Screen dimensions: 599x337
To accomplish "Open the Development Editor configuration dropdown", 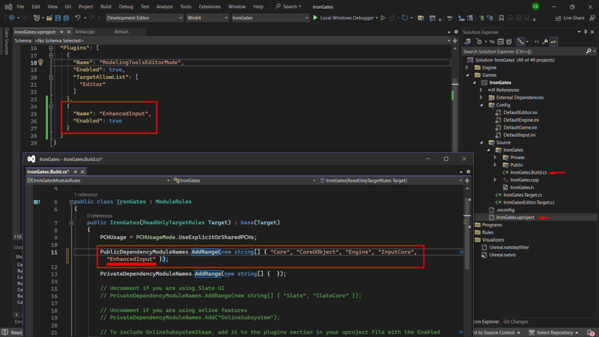I will (x=180, y=18).
